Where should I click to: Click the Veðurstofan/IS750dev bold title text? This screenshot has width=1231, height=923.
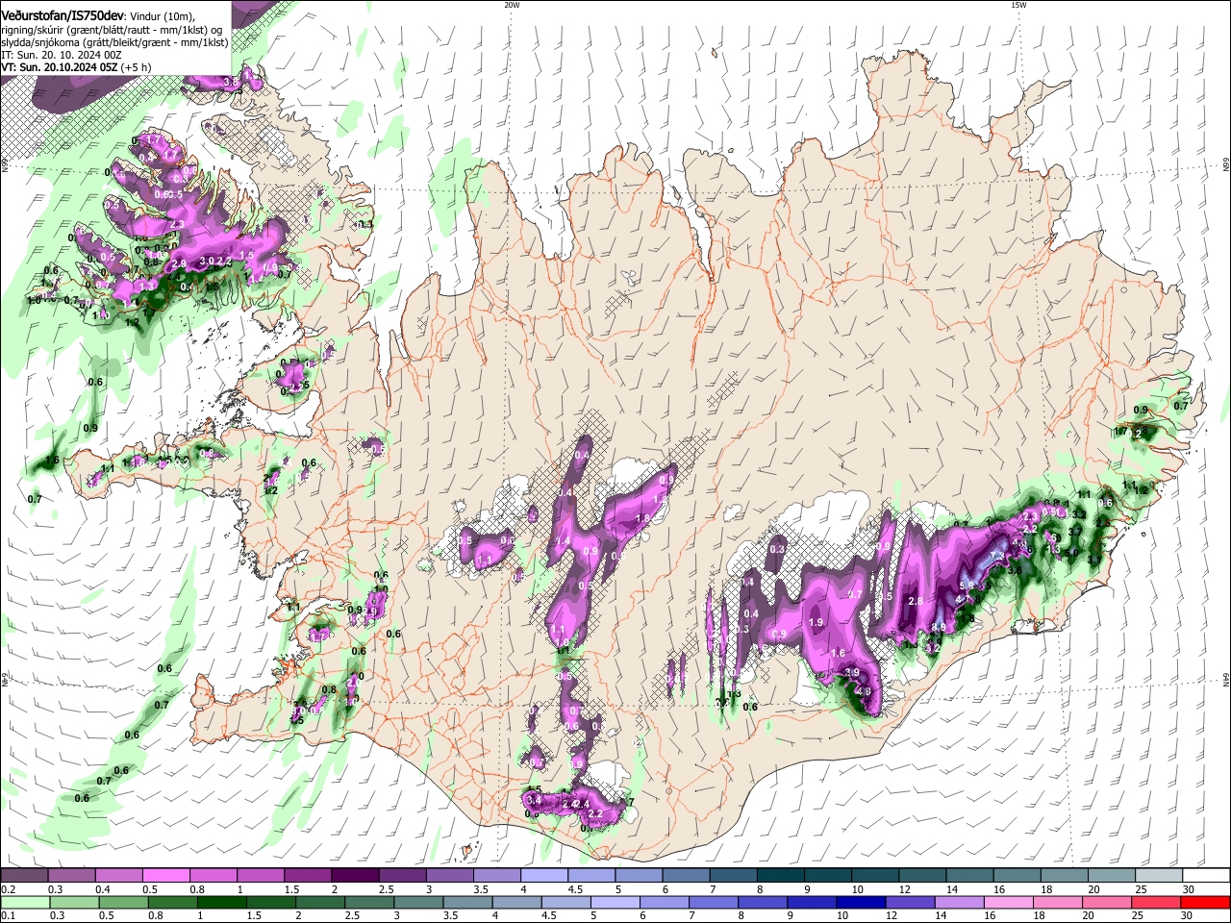tap(63, 14)
